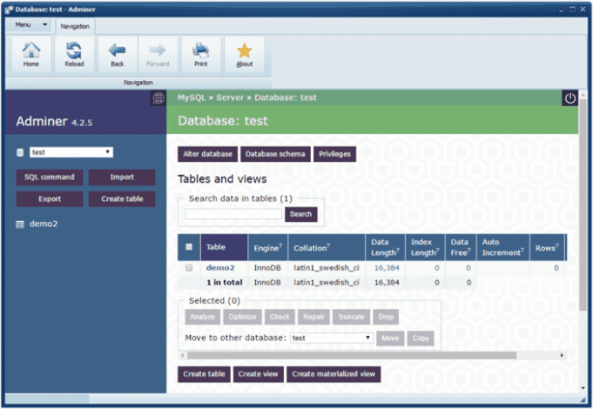Open the demo2 table link in sidebar
This screenshot has height=409, width=593.
click(44, 225)
